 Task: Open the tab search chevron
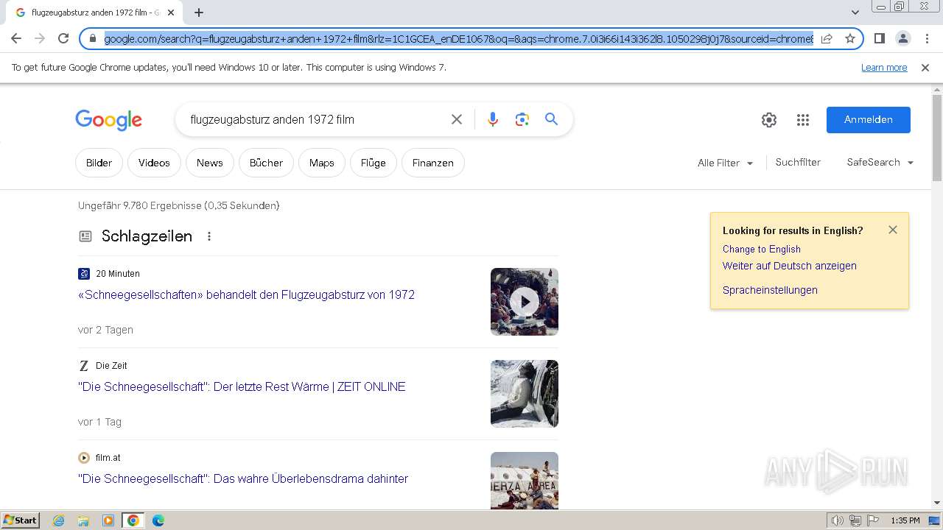[855, 13]
